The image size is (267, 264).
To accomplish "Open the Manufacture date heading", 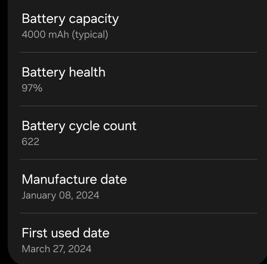I will point(74,179).
